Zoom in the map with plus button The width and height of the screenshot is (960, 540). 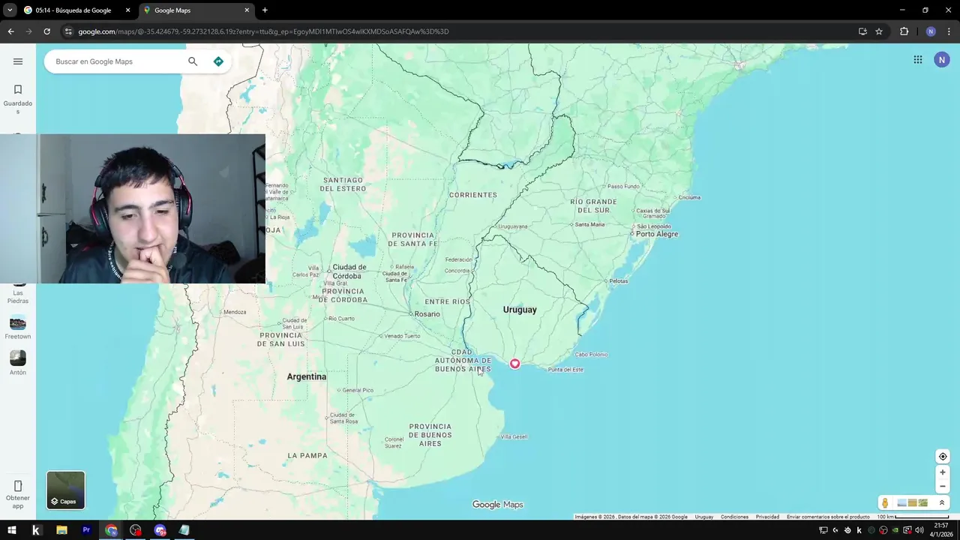943,472
